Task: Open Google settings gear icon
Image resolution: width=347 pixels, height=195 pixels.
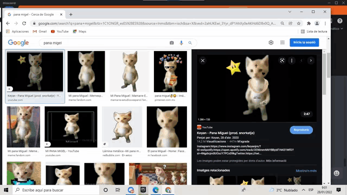Action: [271, 42]
